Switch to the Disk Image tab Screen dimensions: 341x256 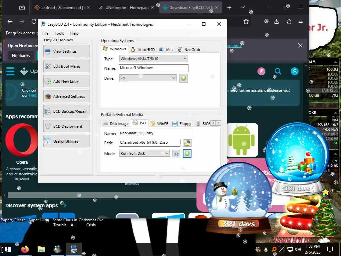(116, 124)
